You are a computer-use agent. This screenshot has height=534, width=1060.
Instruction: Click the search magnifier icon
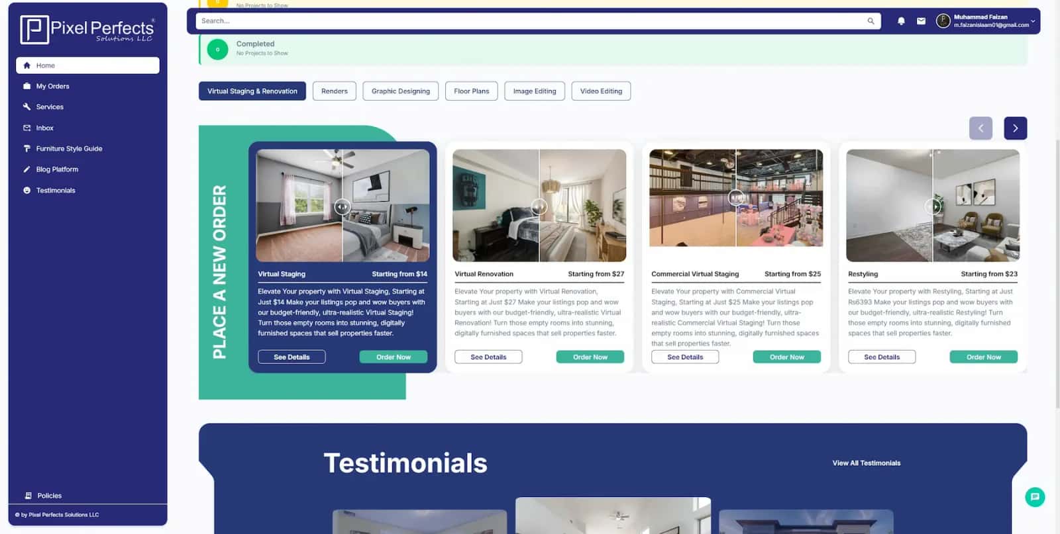tap(871, 21)
